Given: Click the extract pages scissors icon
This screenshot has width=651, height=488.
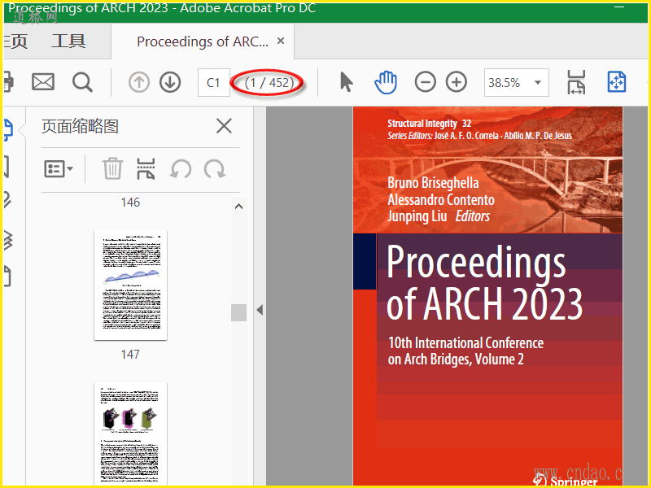Looking at the screenshot, I should pyautogui.click(x=146, y=168).
